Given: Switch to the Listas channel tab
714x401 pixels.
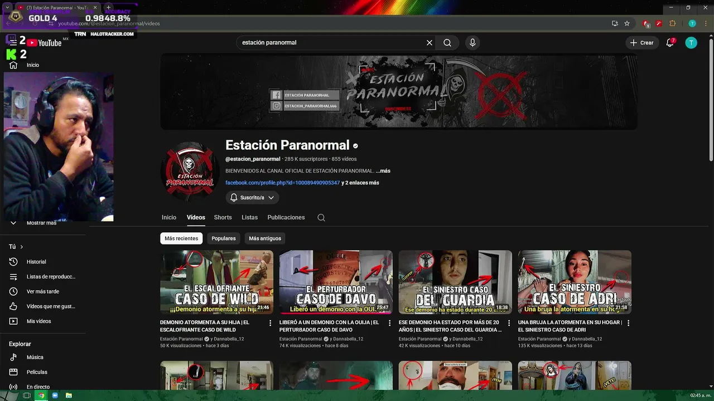Looking at the screenshot, I should pos(249,218).
